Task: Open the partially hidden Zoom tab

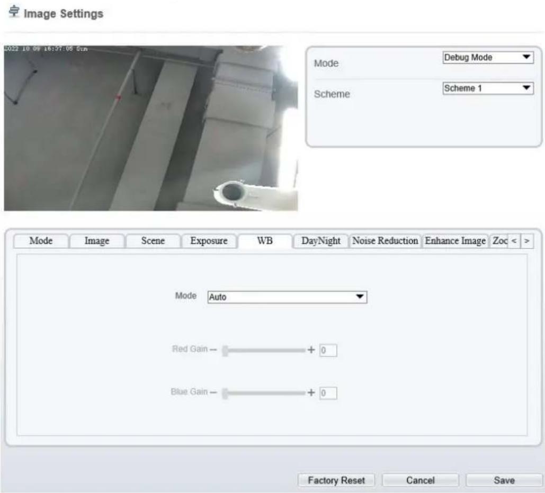Action: 499,241
